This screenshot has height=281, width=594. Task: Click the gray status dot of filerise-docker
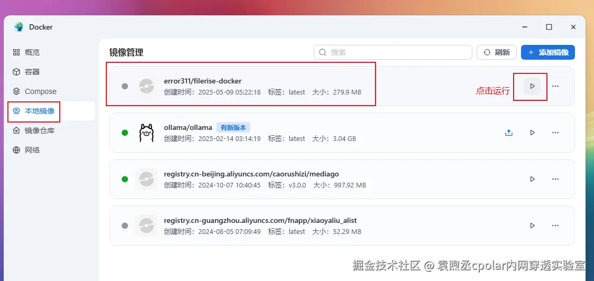point(125,86)
